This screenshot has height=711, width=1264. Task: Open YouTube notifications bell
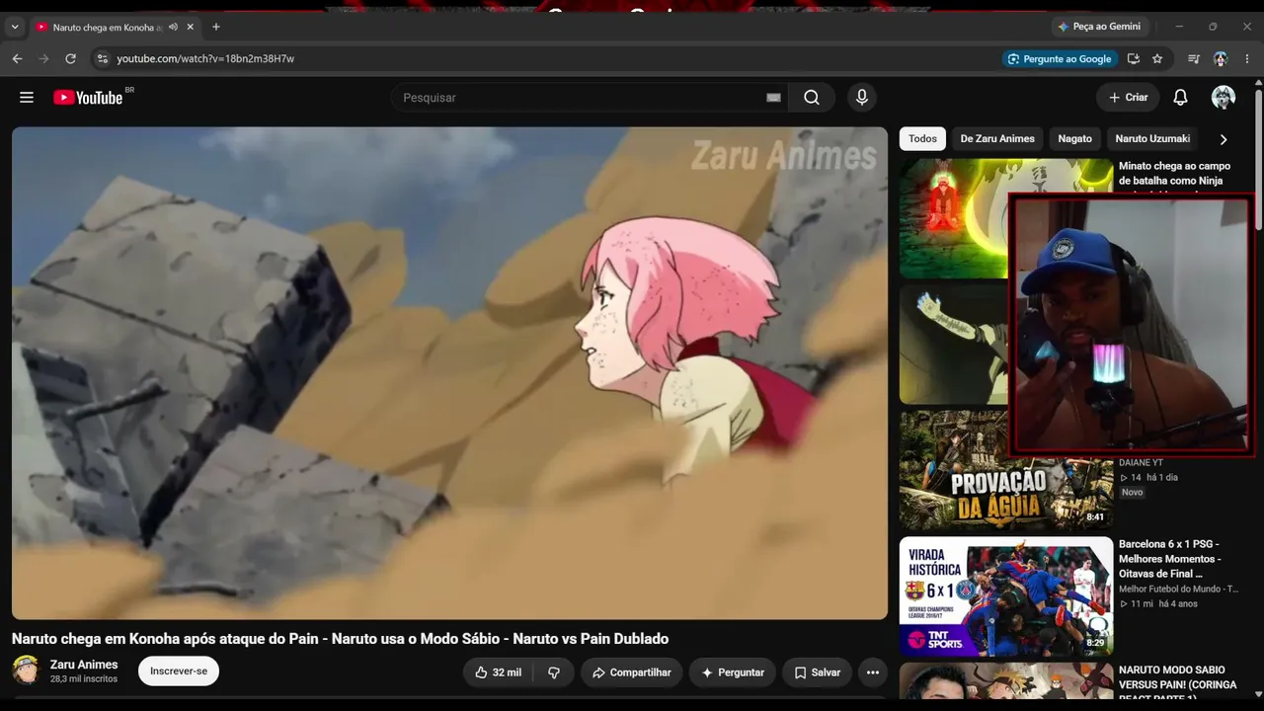(x=1180, y=98)
